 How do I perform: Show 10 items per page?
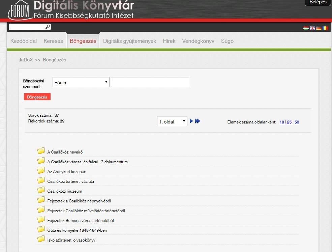click(x=282, y=122)
